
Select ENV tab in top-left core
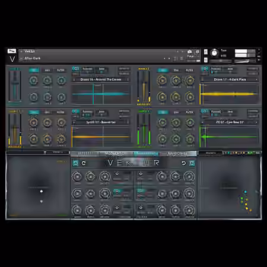(x=47, y=70)
